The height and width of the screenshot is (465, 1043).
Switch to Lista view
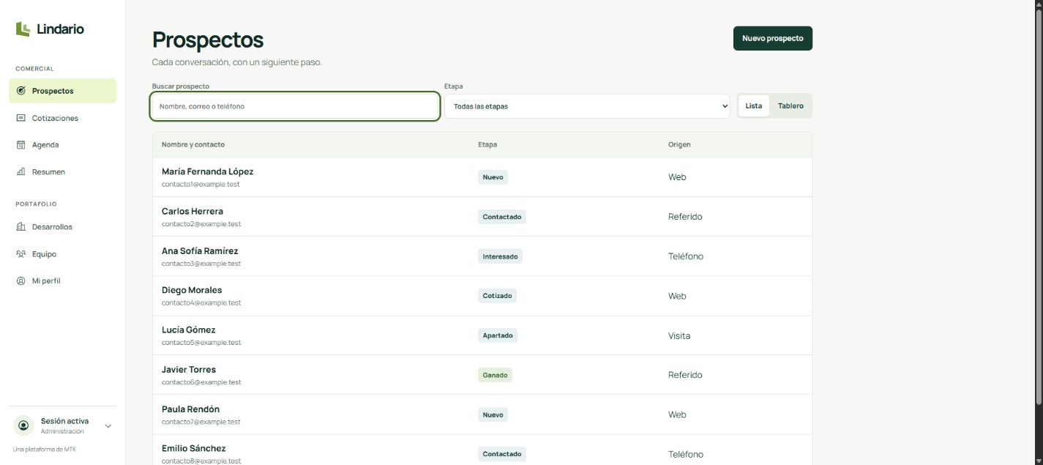754,106
